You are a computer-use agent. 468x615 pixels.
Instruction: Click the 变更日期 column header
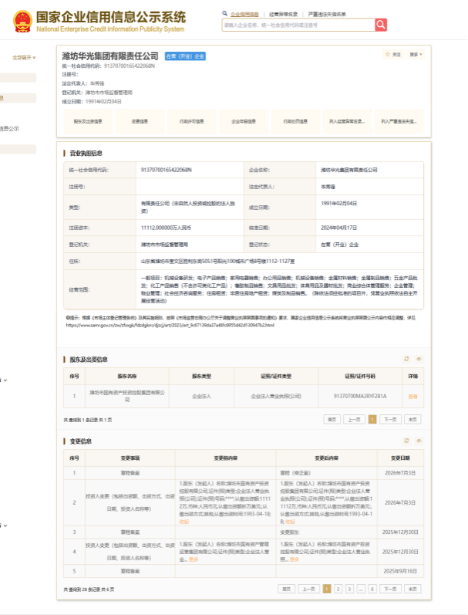[400, 458]
